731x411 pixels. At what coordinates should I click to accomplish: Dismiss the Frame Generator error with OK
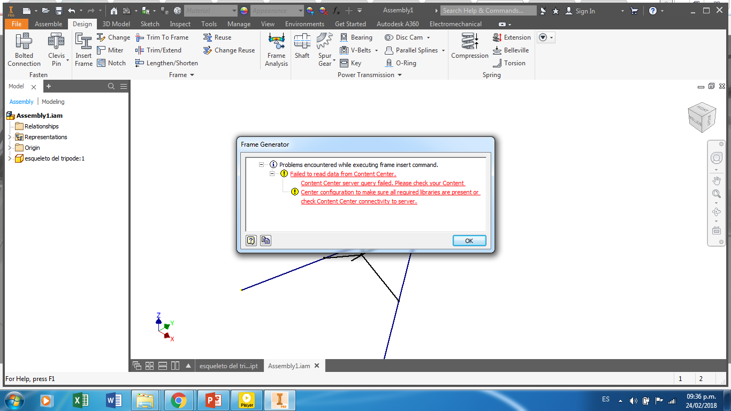[x=469, y=240]
